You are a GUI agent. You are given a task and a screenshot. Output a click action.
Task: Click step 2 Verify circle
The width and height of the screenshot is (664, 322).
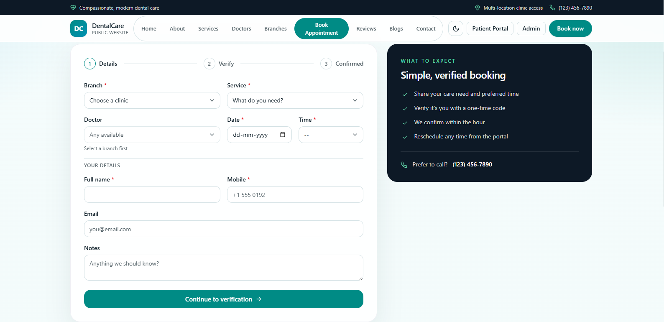point(209,64)
